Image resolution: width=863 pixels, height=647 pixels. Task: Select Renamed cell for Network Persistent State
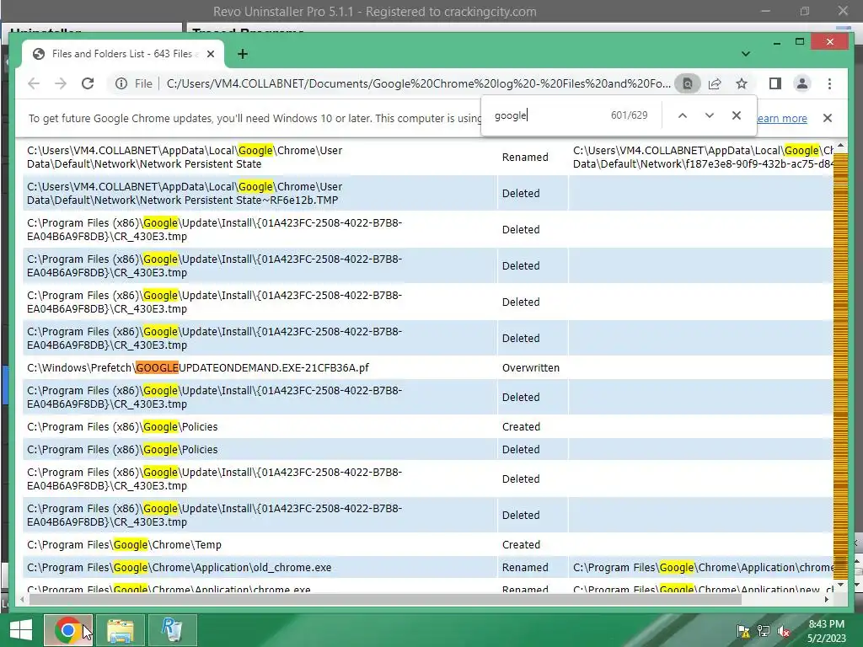(x=525, y=158)
